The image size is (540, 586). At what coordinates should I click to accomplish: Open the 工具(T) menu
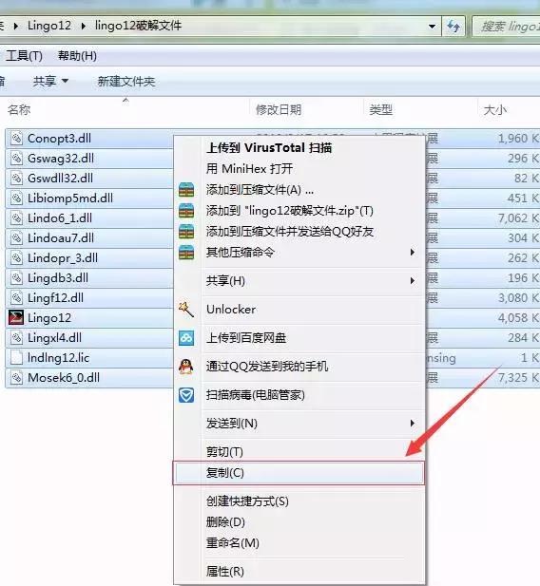(24, 56)
